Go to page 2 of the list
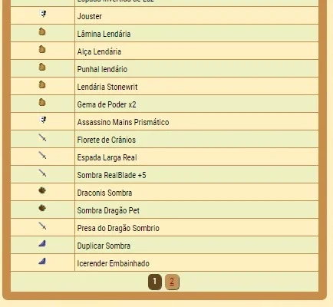Viewport: 333px width, 307px height. click(x=172, y=282)
